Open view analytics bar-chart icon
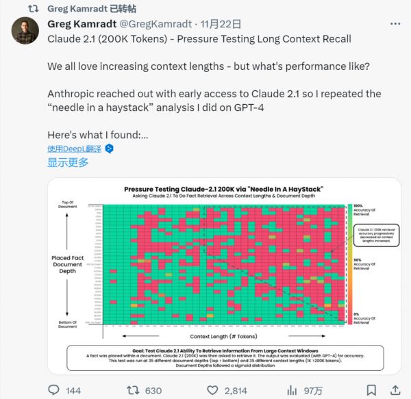The image size is (411, 399). [290, 390]
